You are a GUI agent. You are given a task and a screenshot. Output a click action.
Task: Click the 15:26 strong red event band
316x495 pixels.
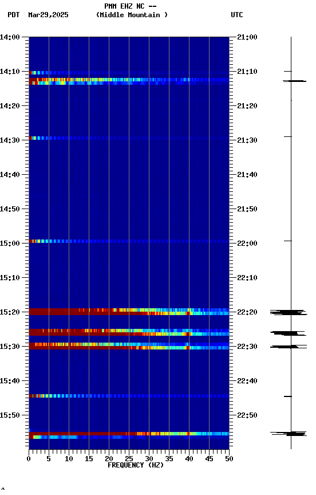click(x=129, y=332)
